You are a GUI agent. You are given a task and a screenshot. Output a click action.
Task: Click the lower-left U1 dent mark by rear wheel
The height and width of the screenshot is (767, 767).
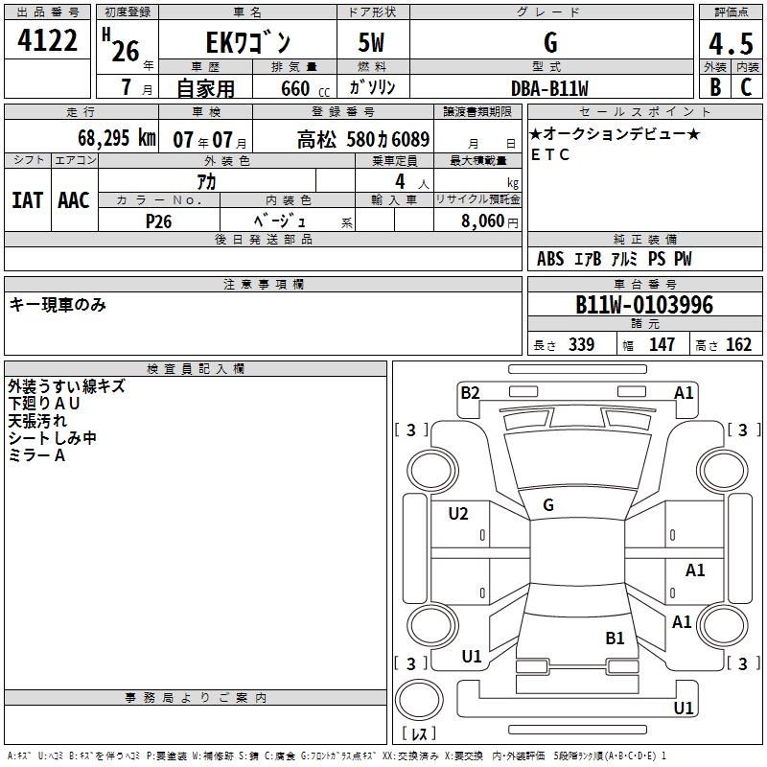click(472, 656)
